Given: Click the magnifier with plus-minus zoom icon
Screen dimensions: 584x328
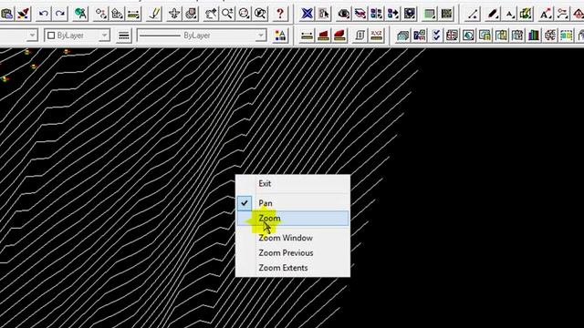Looking at the screenshot, I should click(227, 14).
